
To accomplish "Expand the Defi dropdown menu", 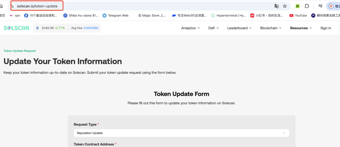I will pos(214,28).
